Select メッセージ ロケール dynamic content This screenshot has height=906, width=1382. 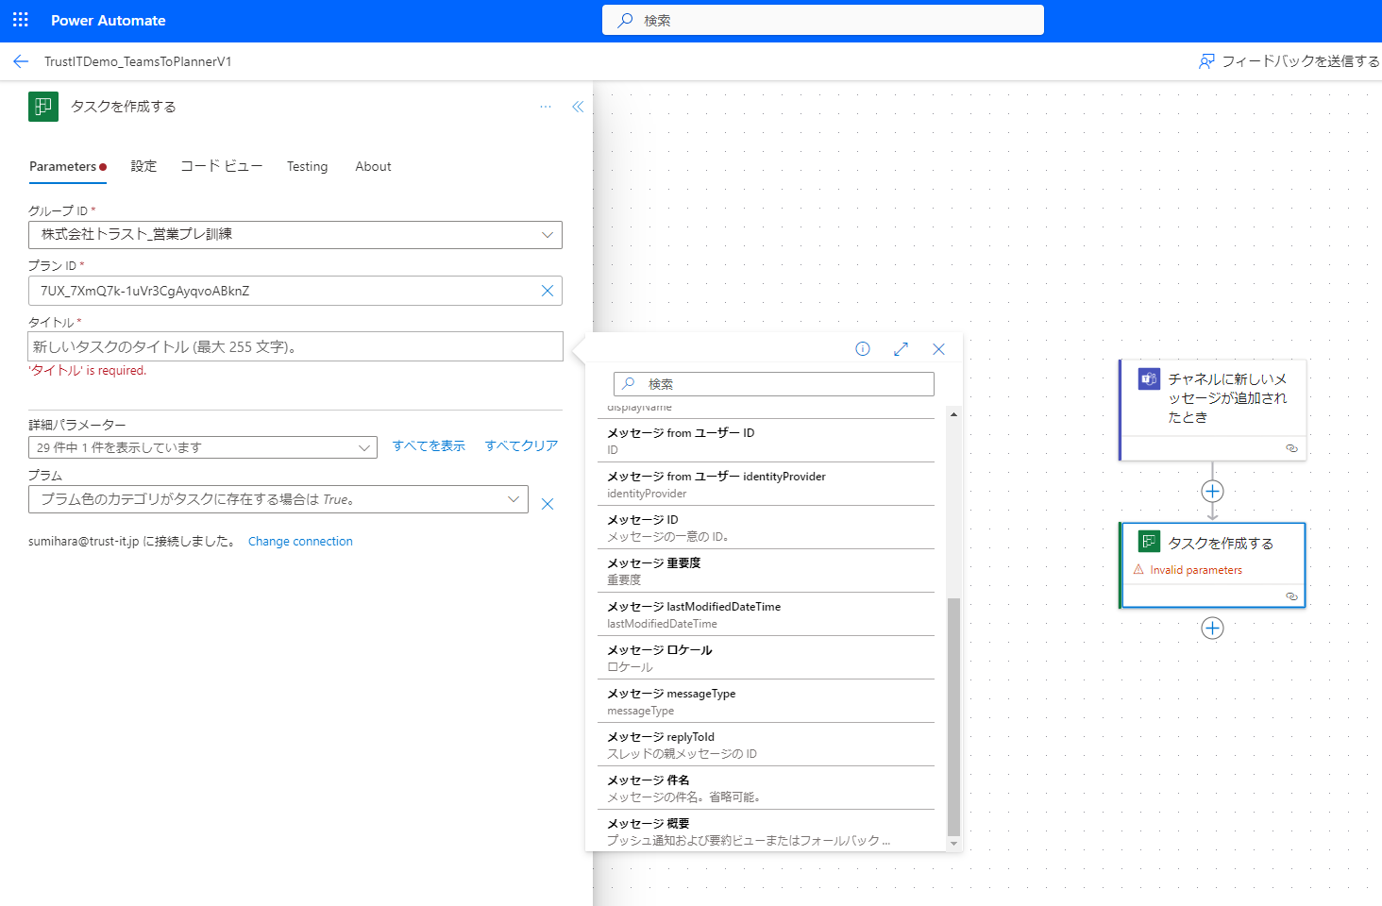pyautogui.click(x=766, y=658)
